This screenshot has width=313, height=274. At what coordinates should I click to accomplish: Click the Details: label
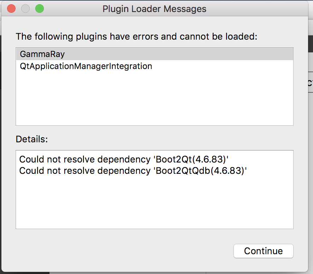[x=32, y=139]
